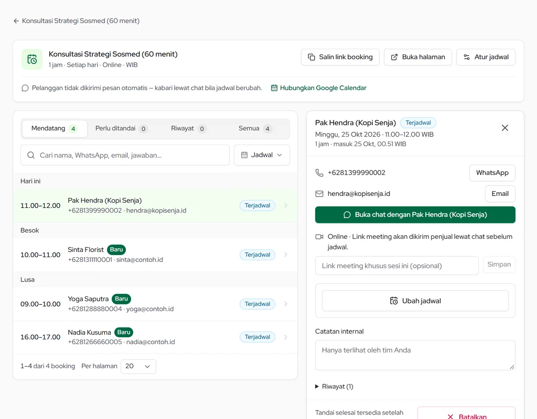Open chat with Pak Hendra (Kopi Senja)
Viewport: 537px width, 419px height.
[x=415, y=215]
